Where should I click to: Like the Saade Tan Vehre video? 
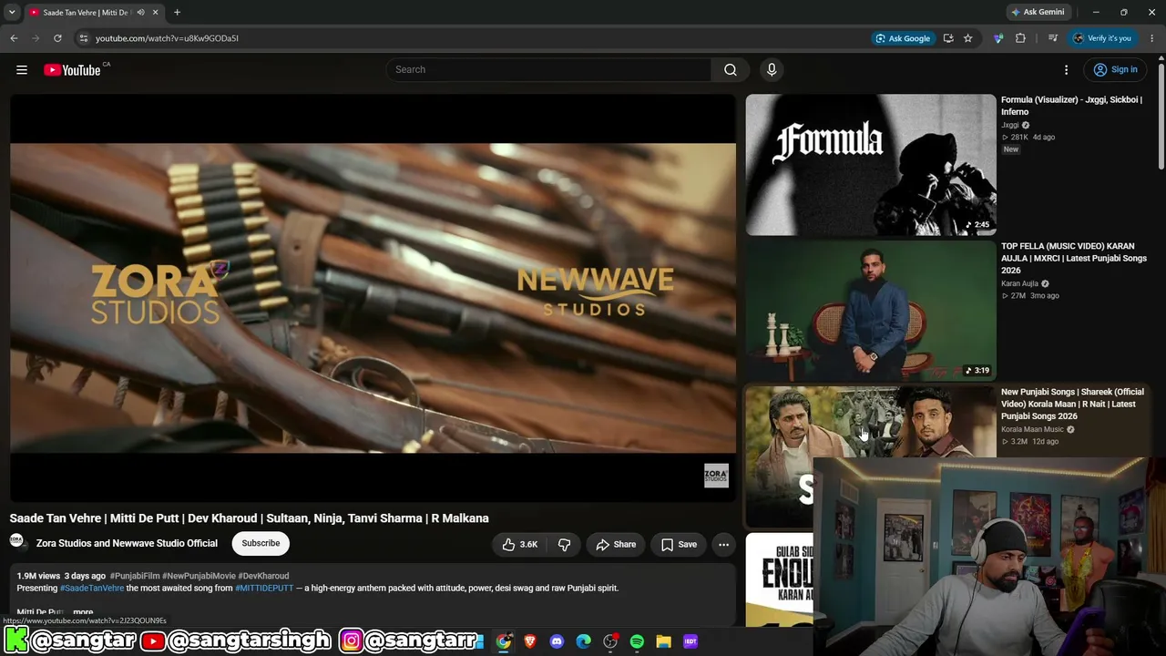click(520, 545)
